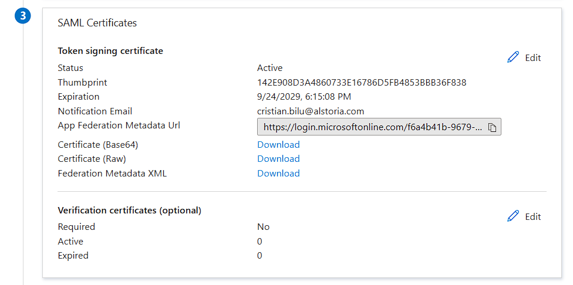
Task: Select notification email cristian.bilu@alstoria.com
Action: point(311,111)
